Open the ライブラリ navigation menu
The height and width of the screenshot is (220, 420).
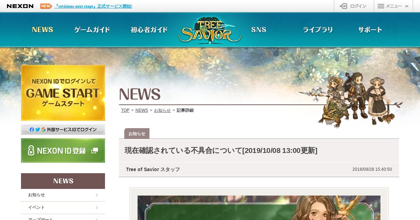[318, 30]
